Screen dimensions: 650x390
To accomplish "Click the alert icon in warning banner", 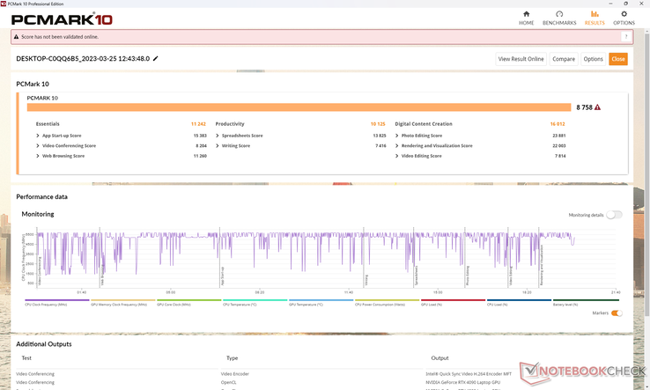I will click(17, 37).
